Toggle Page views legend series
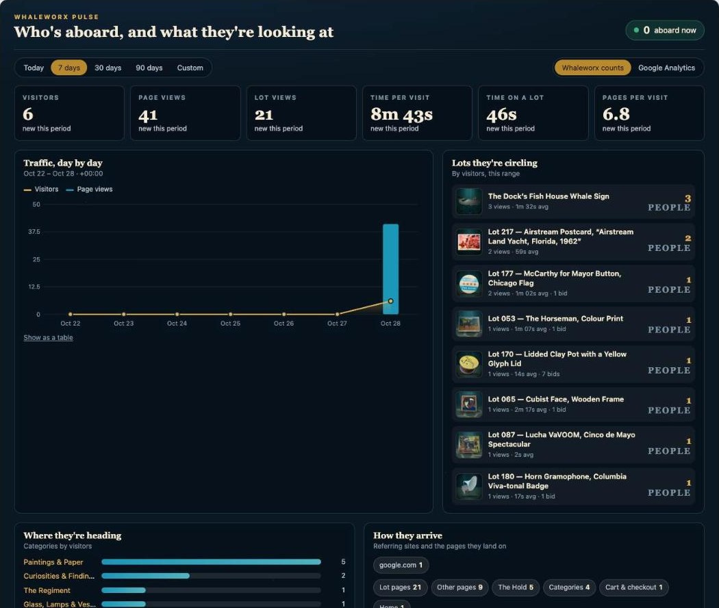The image size is (719, 608). pos(90,189)
